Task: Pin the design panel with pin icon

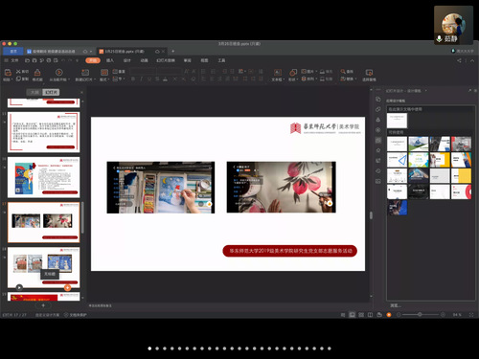Action: (x=469, y=91)
